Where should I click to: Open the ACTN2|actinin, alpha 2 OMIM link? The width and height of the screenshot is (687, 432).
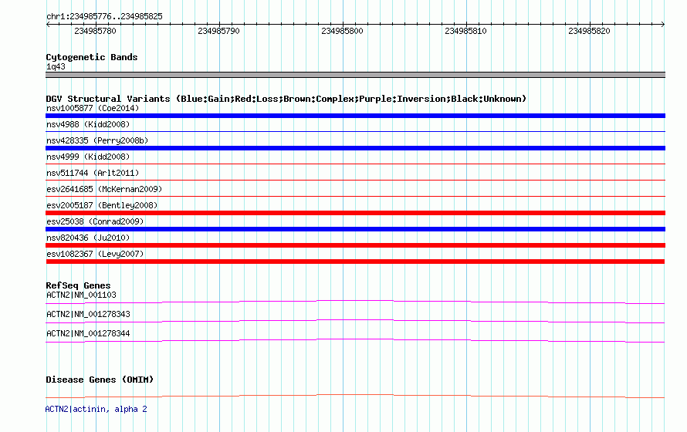(x=96, y=409)
